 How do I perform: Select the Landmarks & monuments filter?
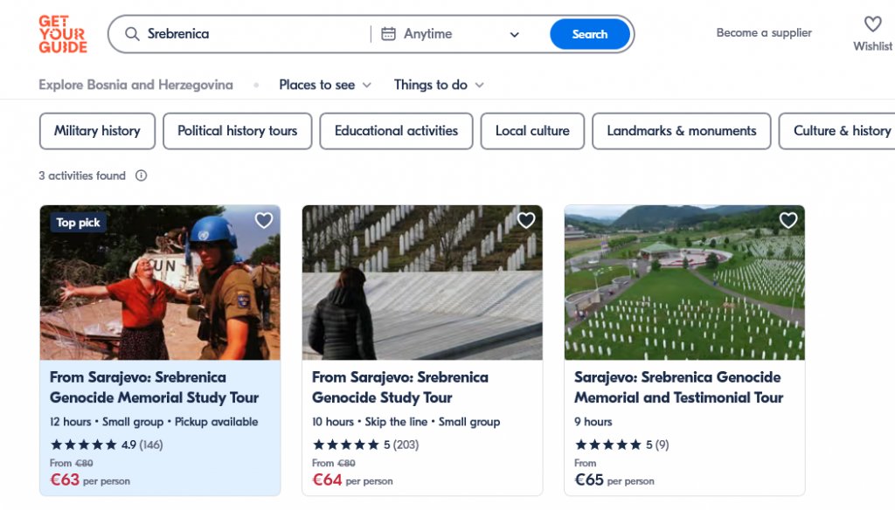click(x=682, y=131)
